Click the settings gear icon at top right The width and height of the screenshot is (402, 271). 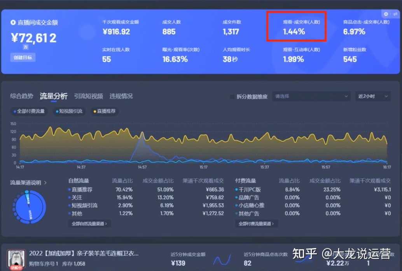pos(386,14)
